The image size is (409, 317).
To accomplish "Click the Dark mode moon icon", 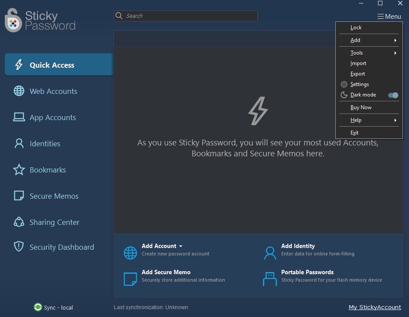I will point(344,95).
